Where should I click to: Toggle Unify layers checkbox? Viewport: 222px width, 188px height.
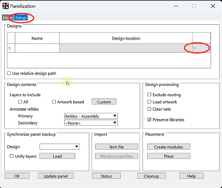[x=11, y=156]
